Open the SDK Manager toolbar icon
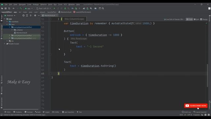The width and height of the screenshot is (211, 119). [x=91, y=8]
